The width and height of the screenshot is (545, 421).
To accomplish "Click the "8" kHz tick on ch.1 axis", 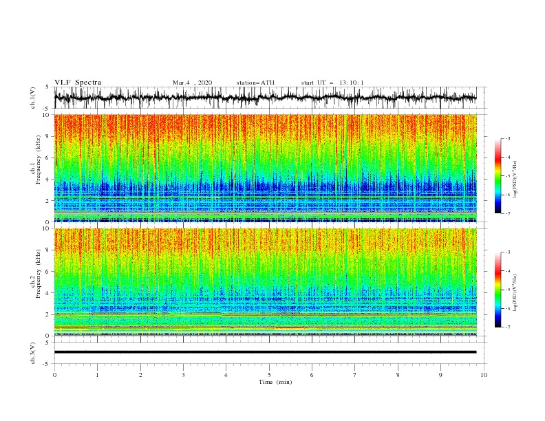I will 48,136.
